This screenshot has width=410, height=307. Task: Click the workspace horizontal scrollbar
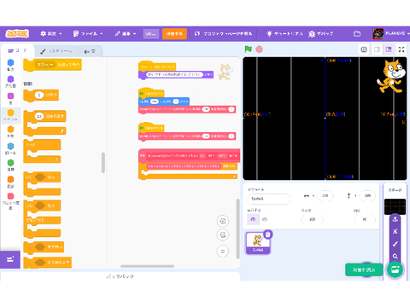[147, 266]
